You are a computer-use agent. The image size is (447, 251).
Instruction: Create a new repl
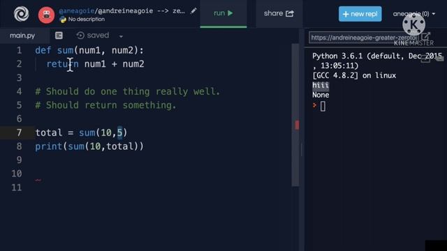pos(360,14)
